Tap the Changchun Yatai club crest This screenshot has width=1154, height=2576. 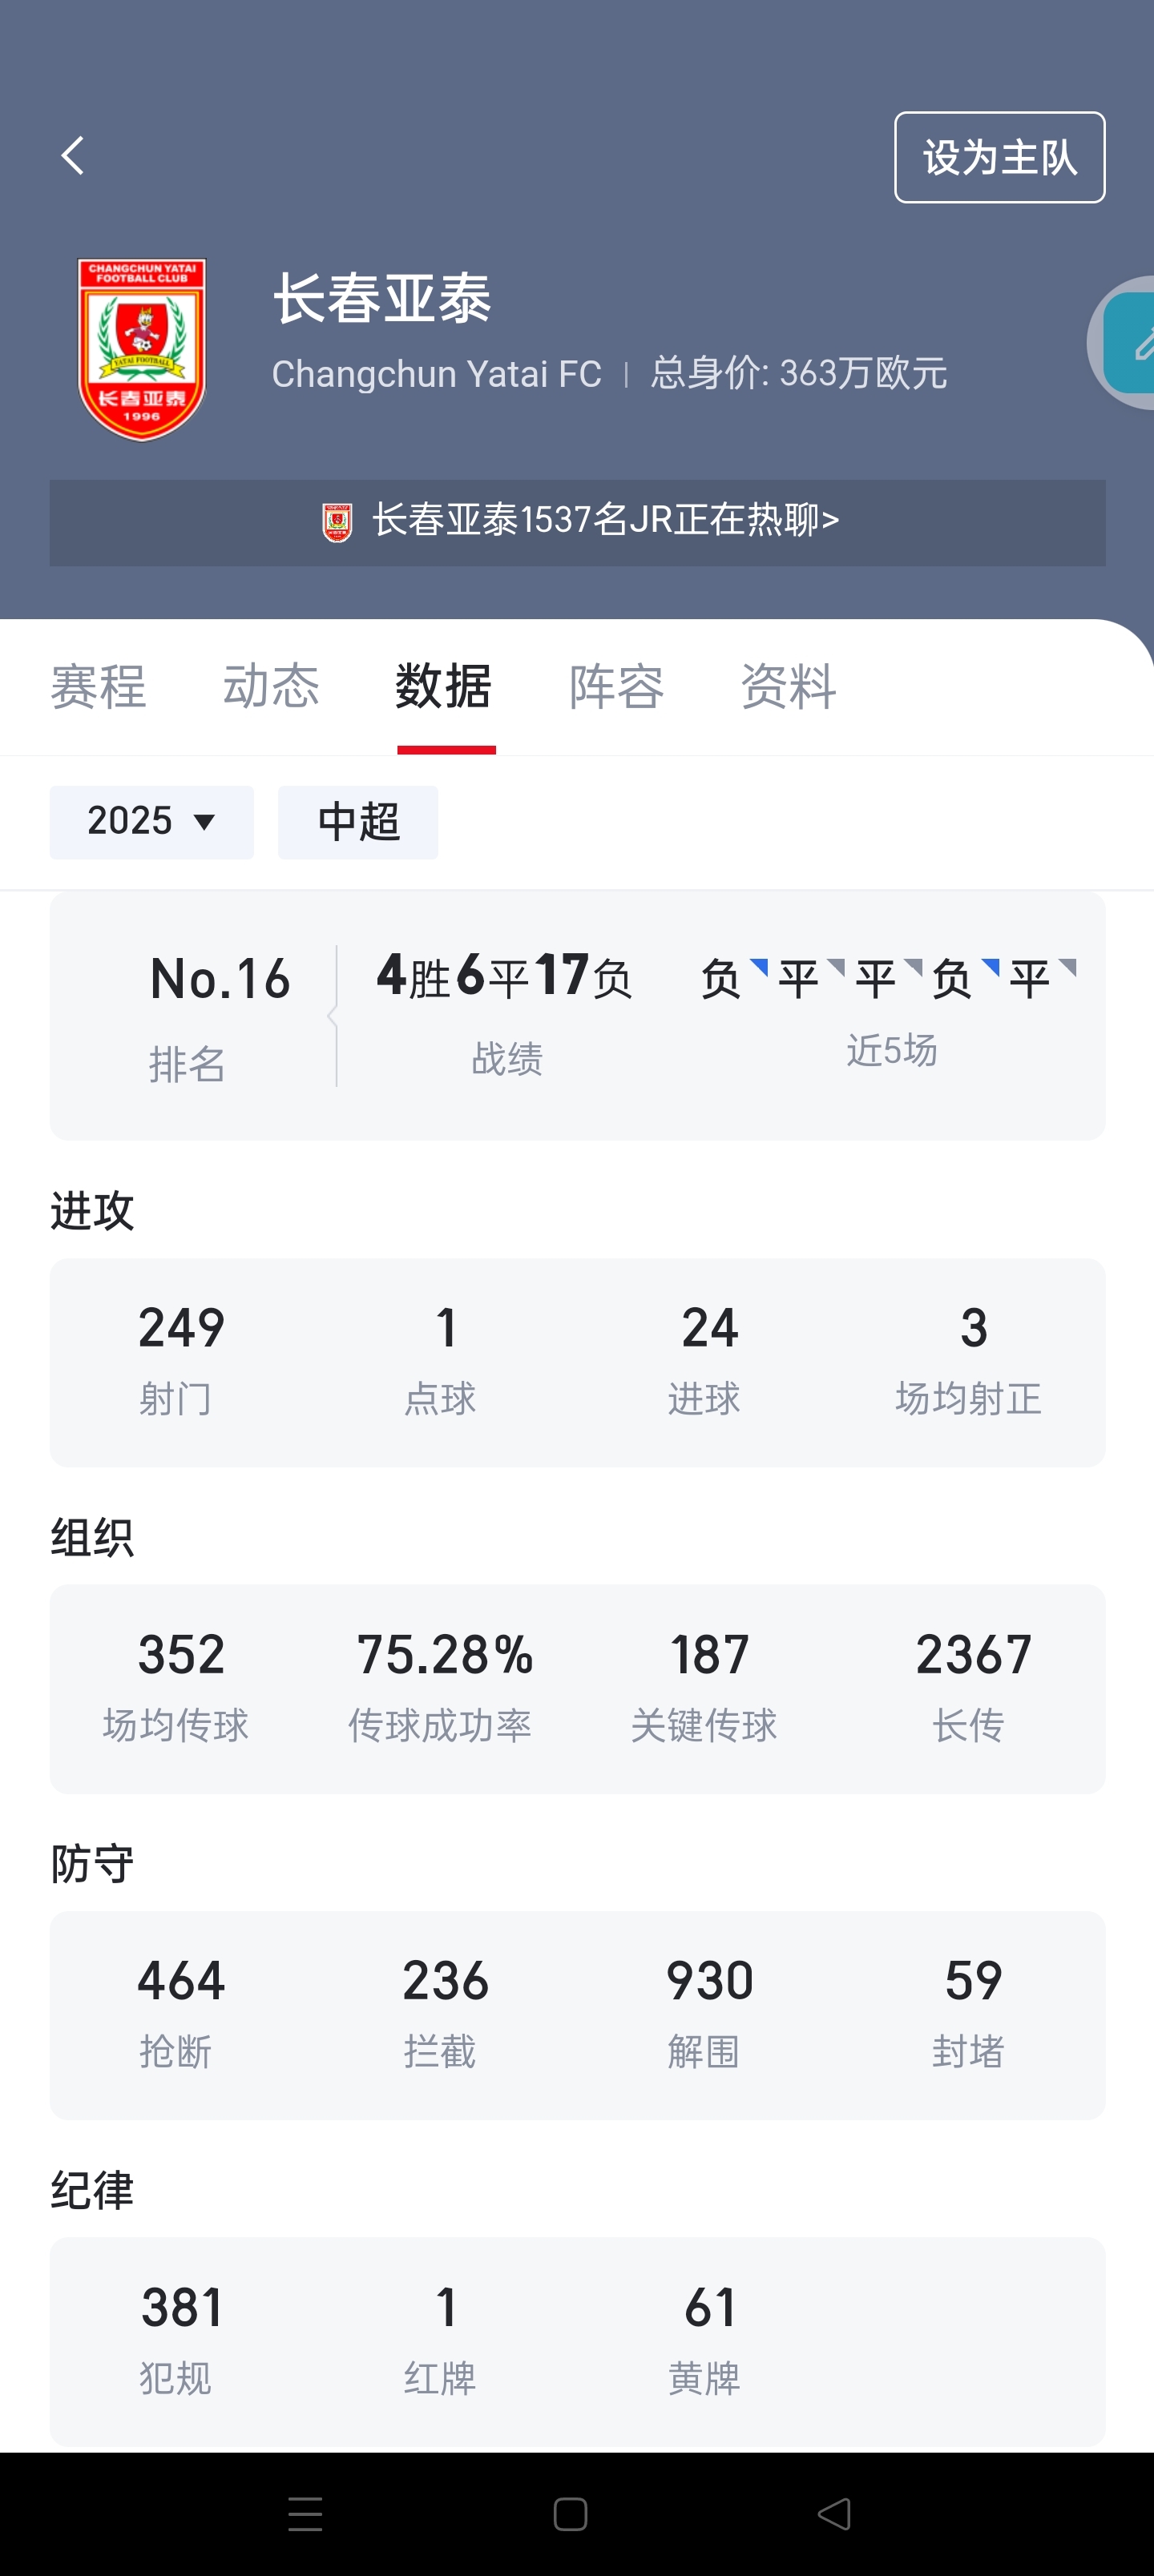(142, 349)
